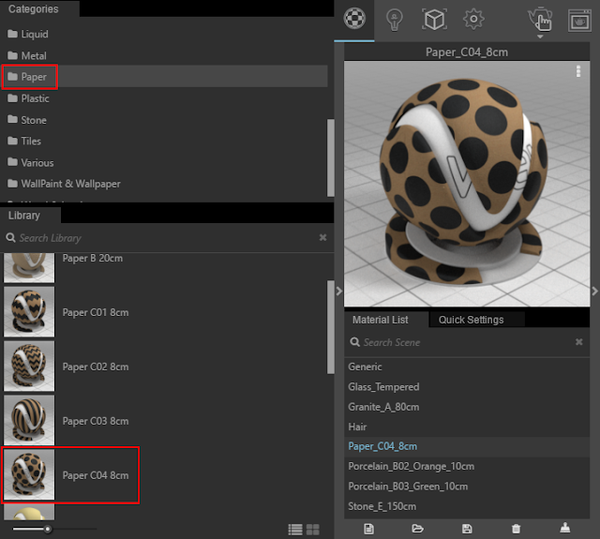The image size is (600, 539).
Task: Select the Plastic category folder
Action: pyautogui.click(x=164, y=98)
